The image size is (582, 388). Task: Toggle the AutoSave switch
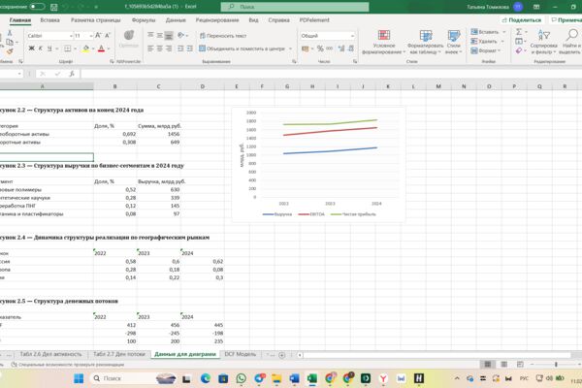37,7
